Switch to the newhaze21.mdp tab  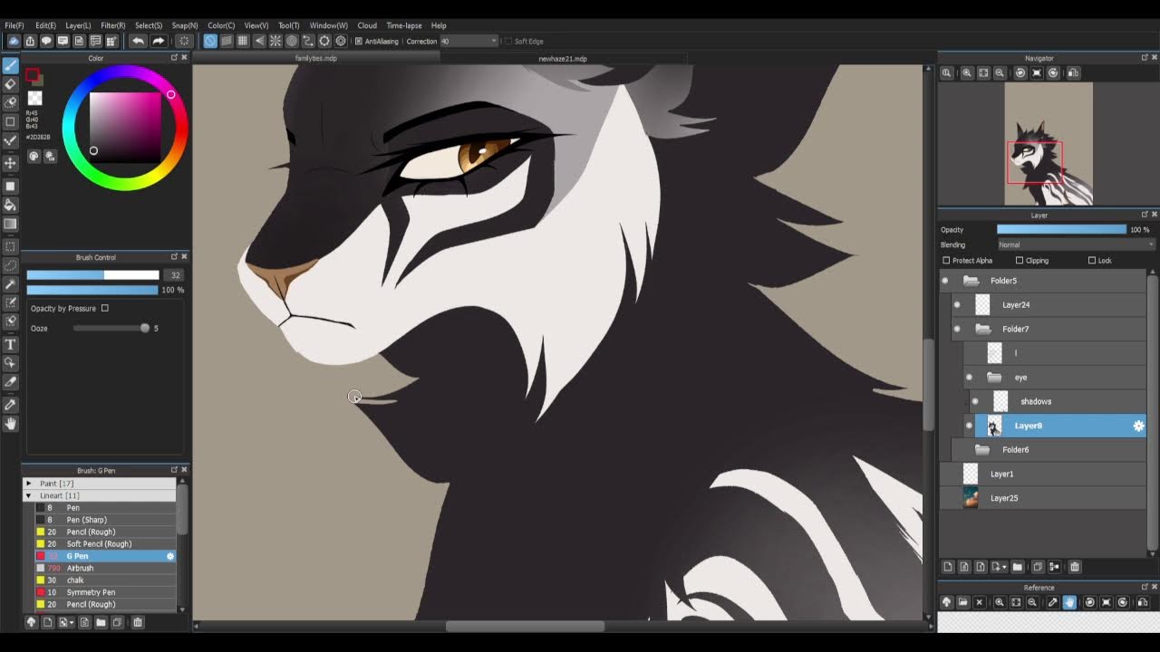tap(563, 59)
